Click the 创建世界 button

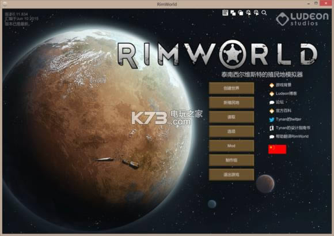(x=231, y=88)
